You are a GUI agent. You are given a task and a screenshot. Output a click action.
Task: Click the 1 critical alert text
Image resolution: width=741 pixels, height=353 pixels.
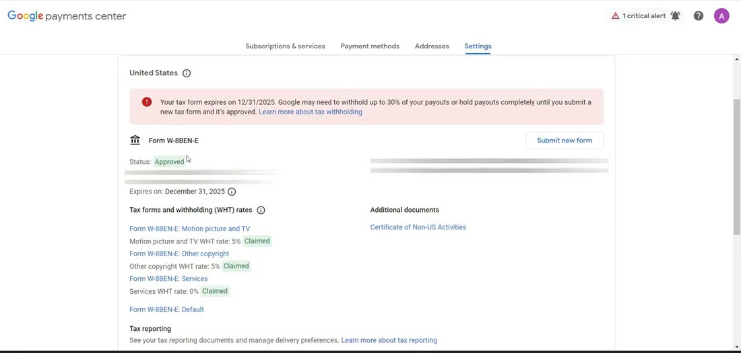tap(643, 16)
